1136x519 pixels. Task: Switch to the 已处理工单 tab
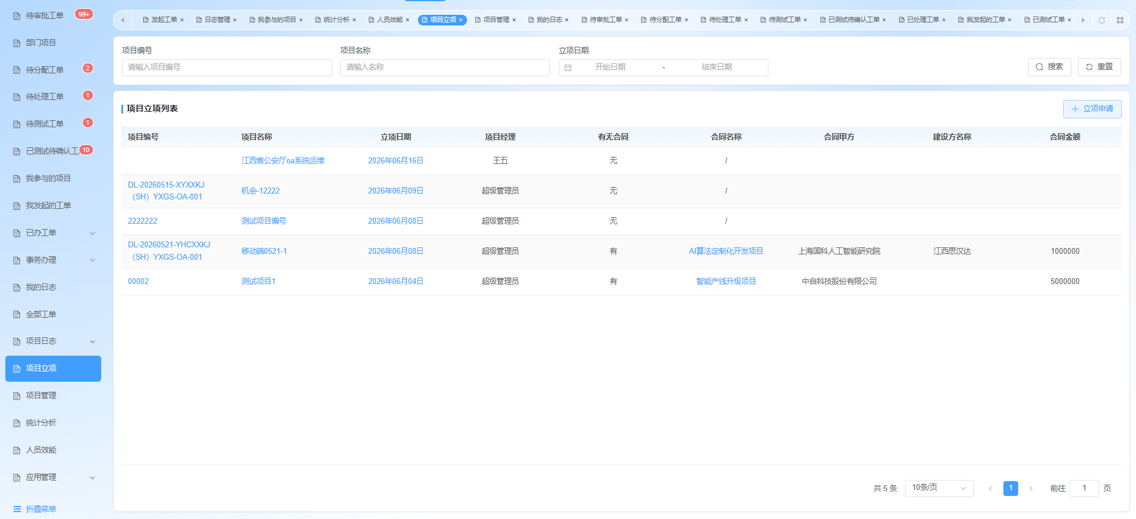point(923,20)
